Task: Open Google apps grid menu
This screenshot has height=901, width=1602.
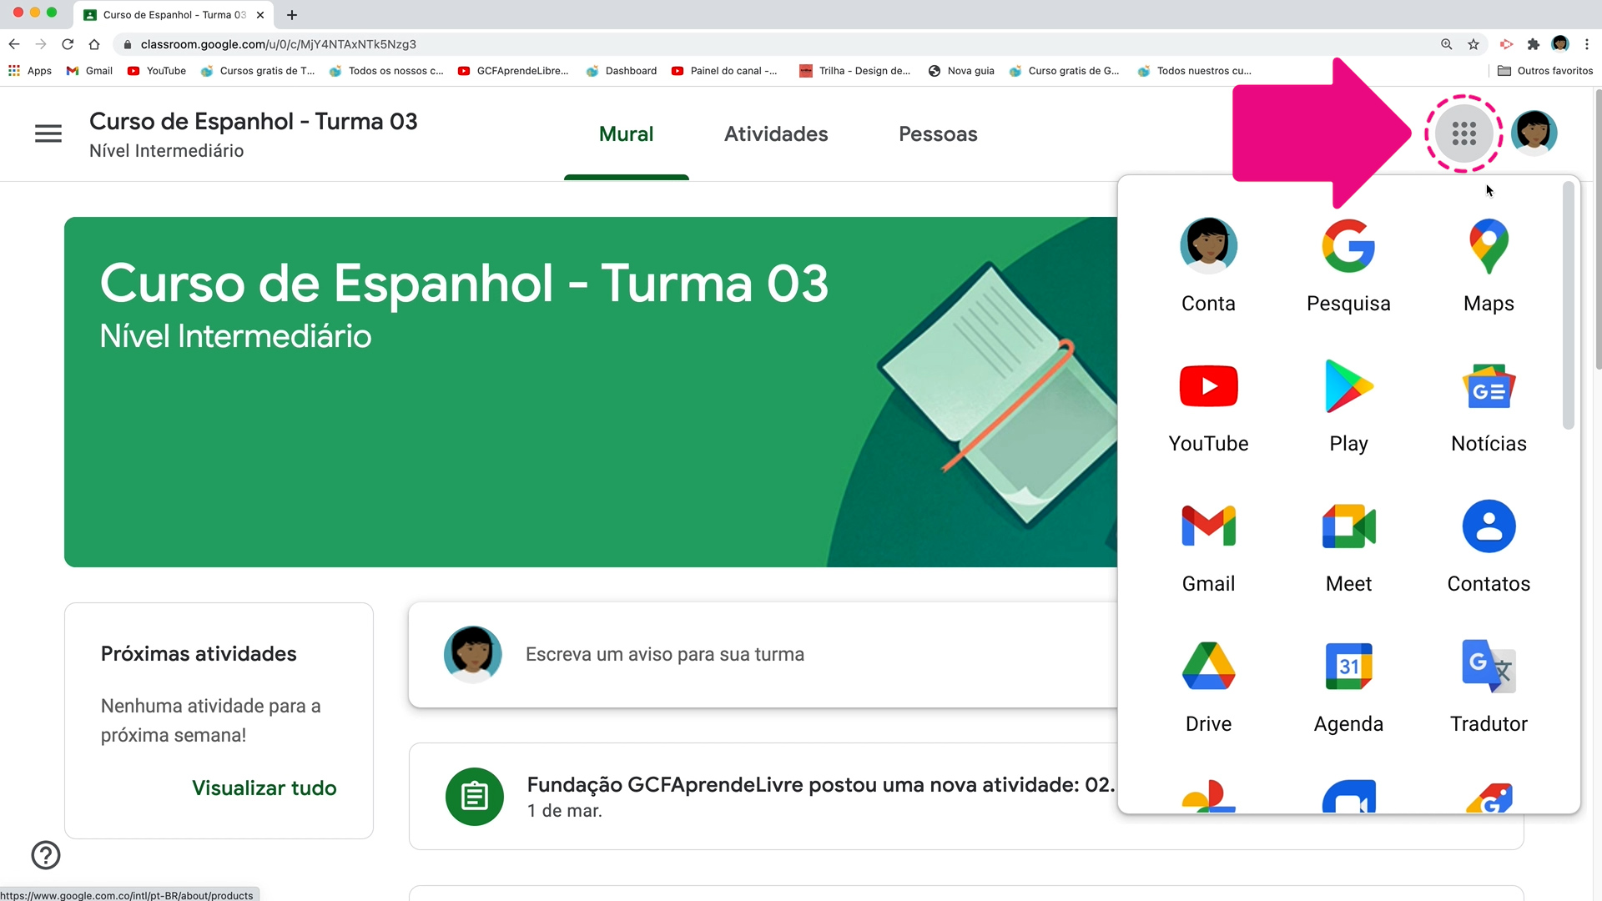Action: (1463, 132)
